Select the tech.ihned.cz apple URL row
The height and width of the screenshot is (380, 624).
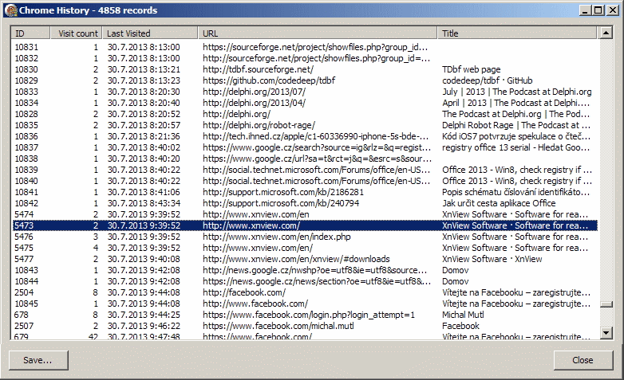(x=305, y=136)
